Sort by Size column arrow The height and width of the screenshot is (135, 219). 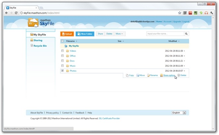(123, 41)
